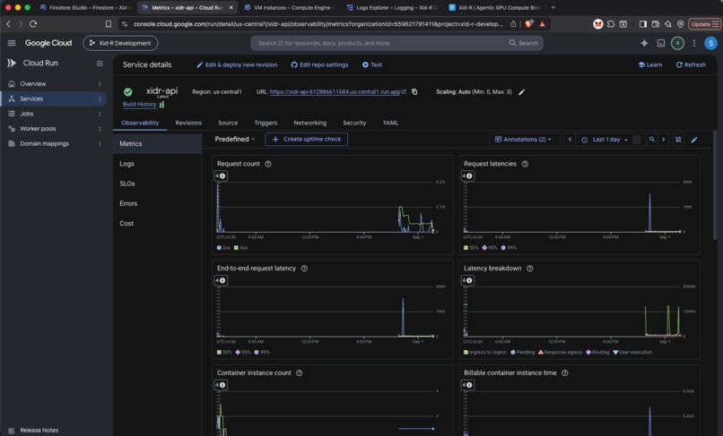Open the Annotations (2) dropdown

[x=524, y=139]
